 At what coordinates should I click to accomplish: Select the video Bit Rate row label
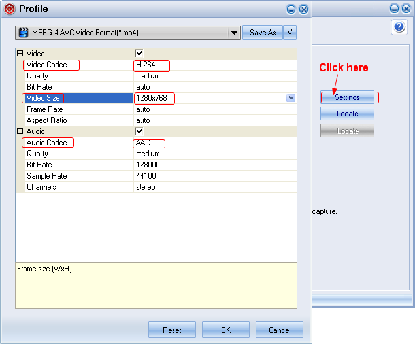point(39,87)
